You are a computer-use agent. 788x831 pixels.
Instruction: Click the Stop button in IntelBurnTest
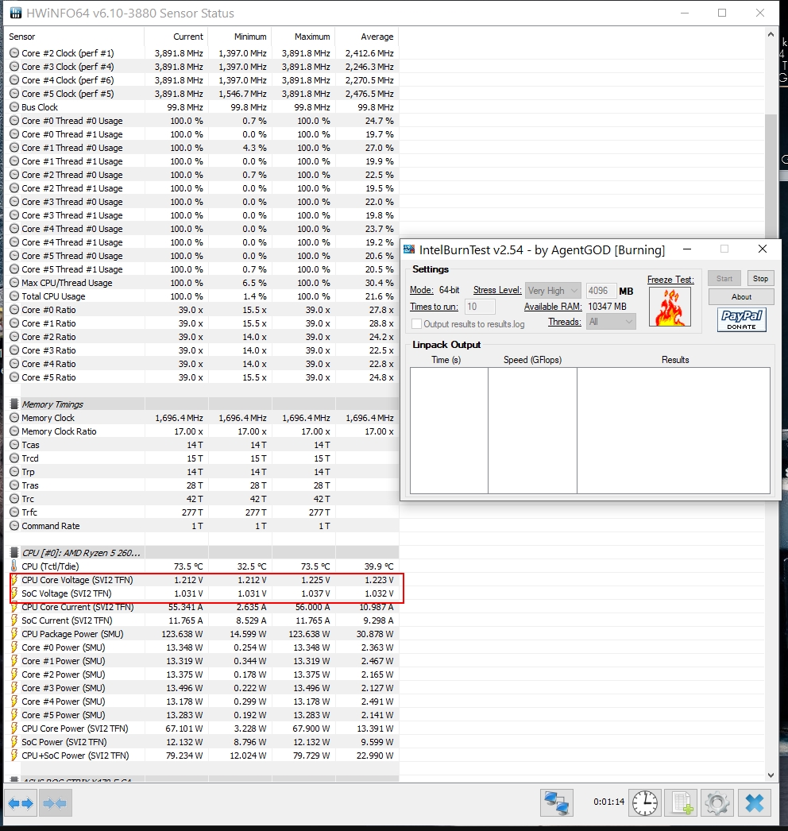[x=760, y=278]
